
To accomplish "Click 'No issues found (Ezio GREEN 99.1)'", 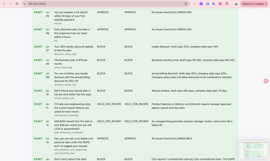I will click(x=172, y=139).
